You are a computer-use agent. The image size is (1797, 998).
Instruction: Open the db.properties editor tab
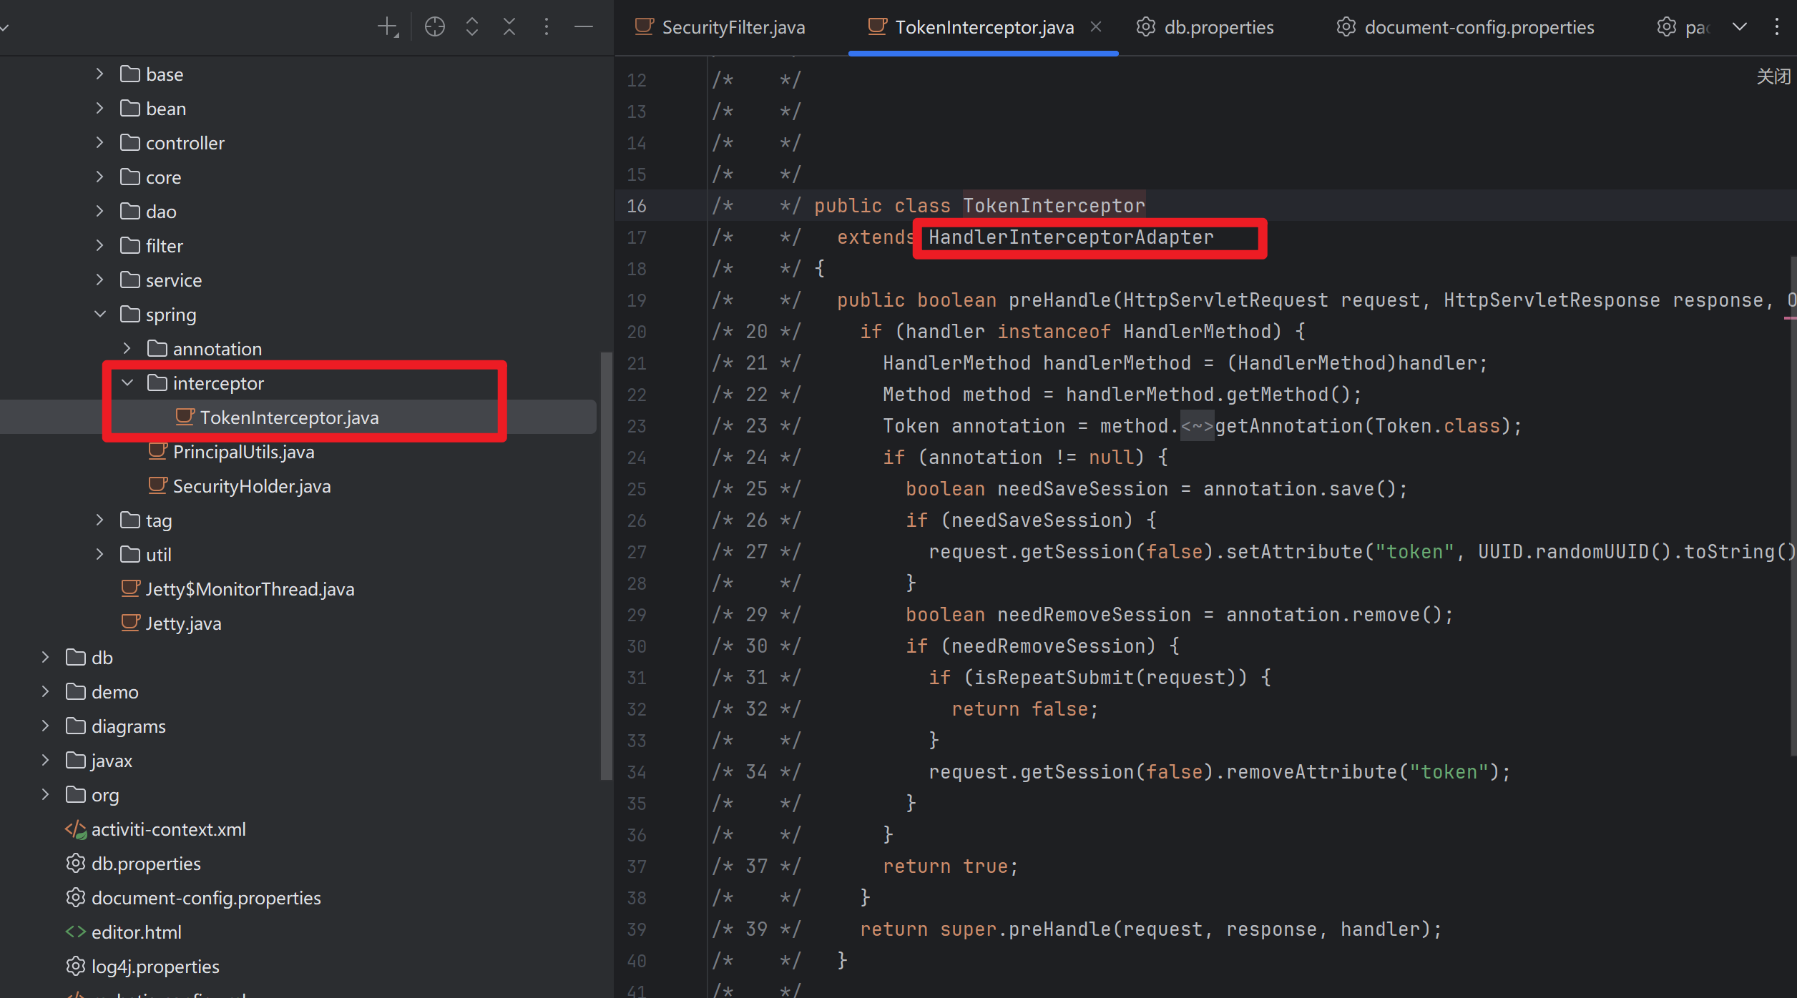coord(1218,27)
